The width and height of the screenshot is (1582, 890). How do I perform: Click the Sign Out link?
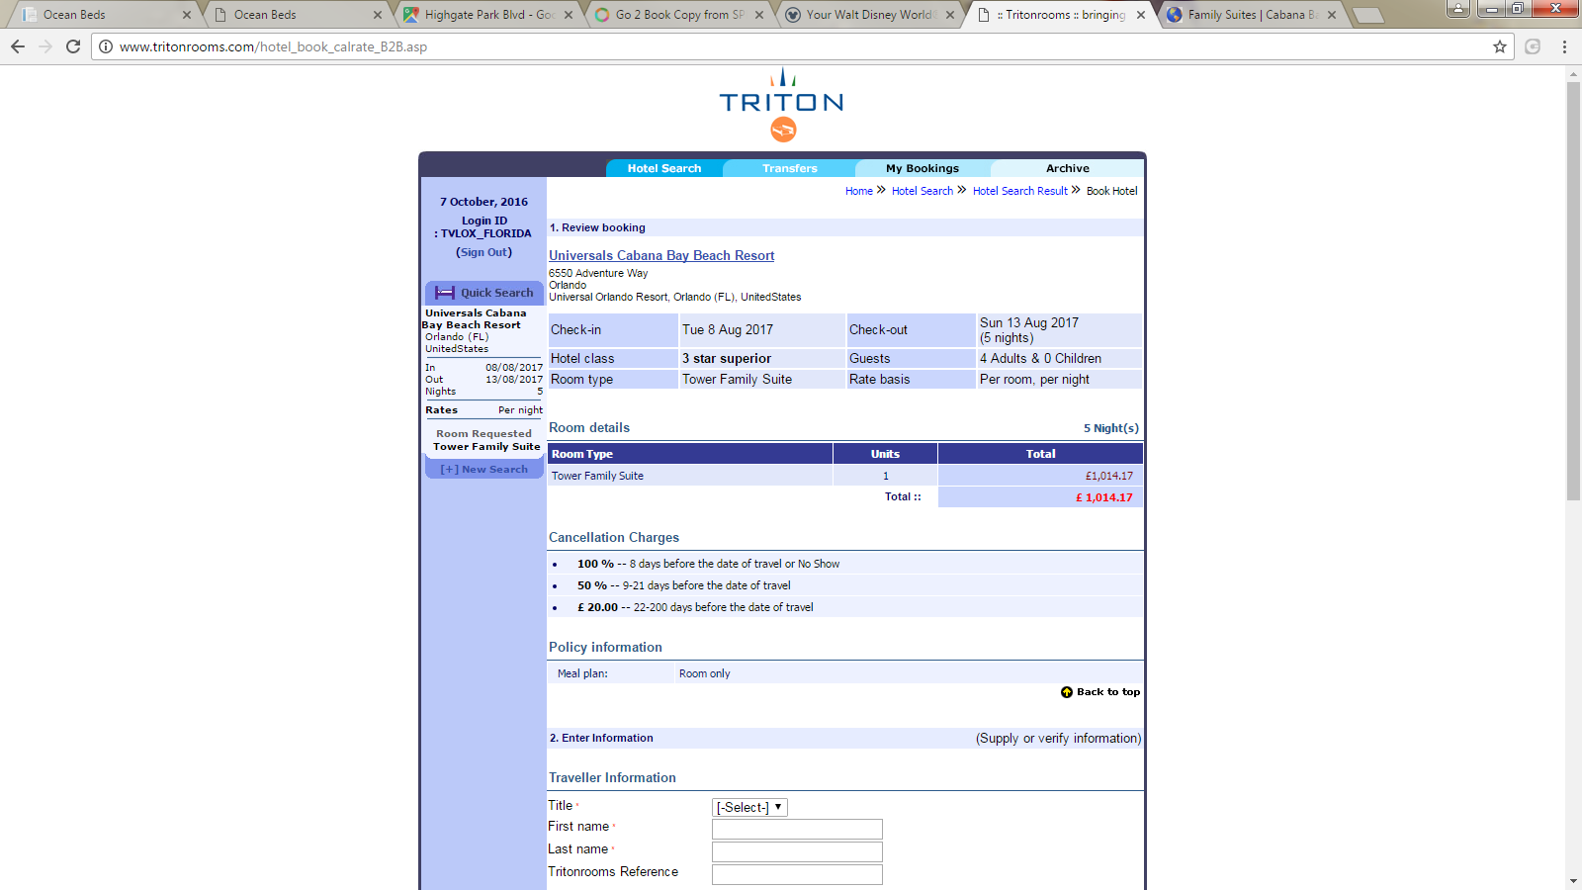pos(484,252)
